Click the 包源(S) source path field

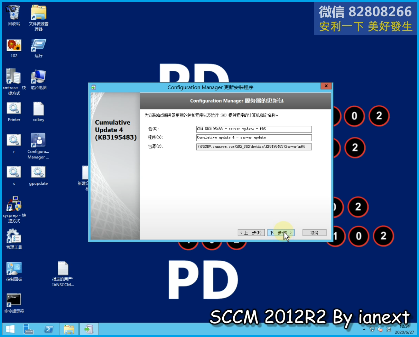(254, 147)
